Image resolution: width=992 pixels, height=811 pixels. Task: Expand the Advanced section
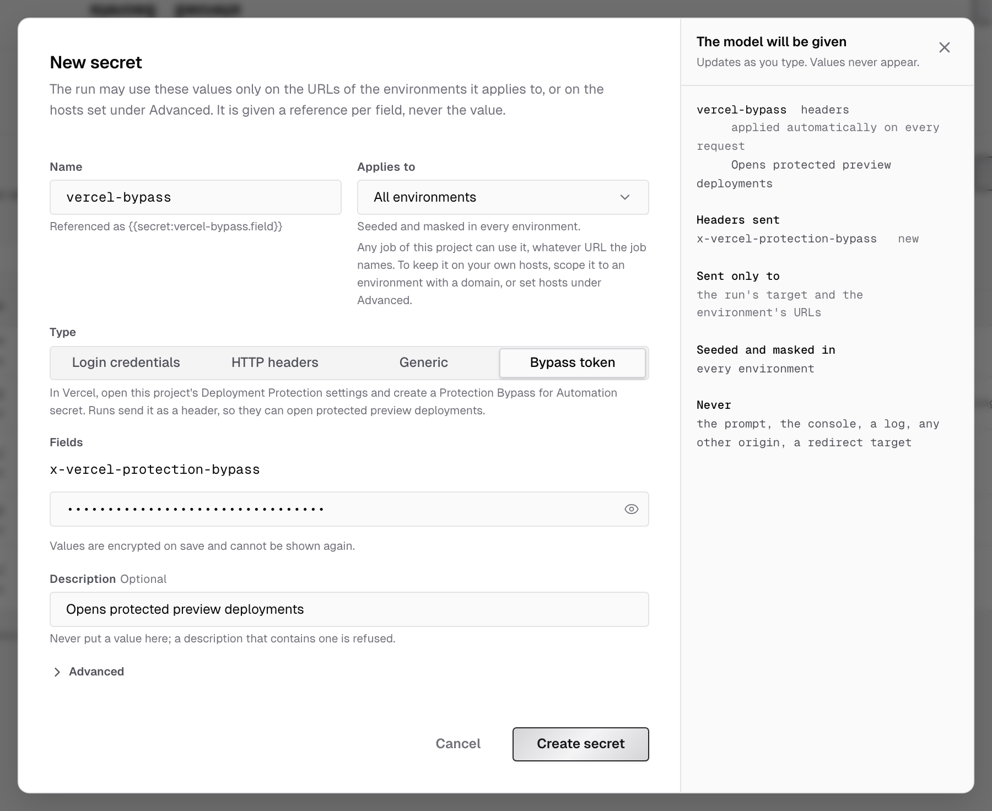88,672
